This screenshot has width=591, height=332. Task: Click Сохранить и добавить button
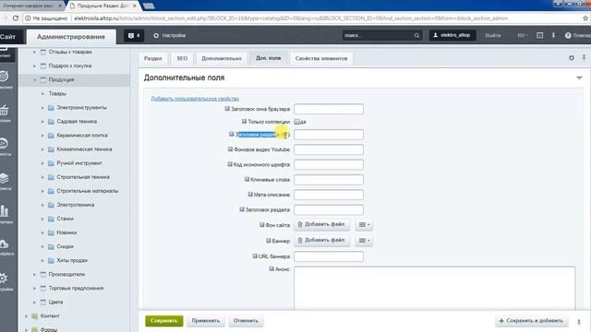tap(532, 321)
